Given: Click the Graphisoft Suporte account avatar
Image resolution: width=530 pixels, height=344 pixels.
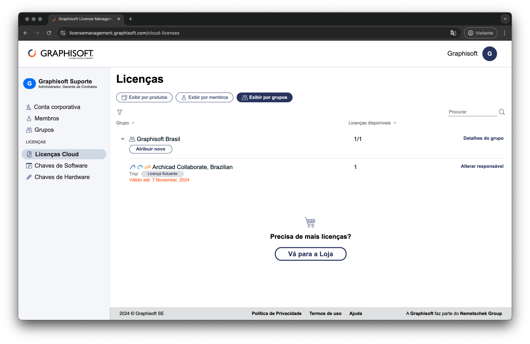Looking at the screenshot, I should point(29,83).
